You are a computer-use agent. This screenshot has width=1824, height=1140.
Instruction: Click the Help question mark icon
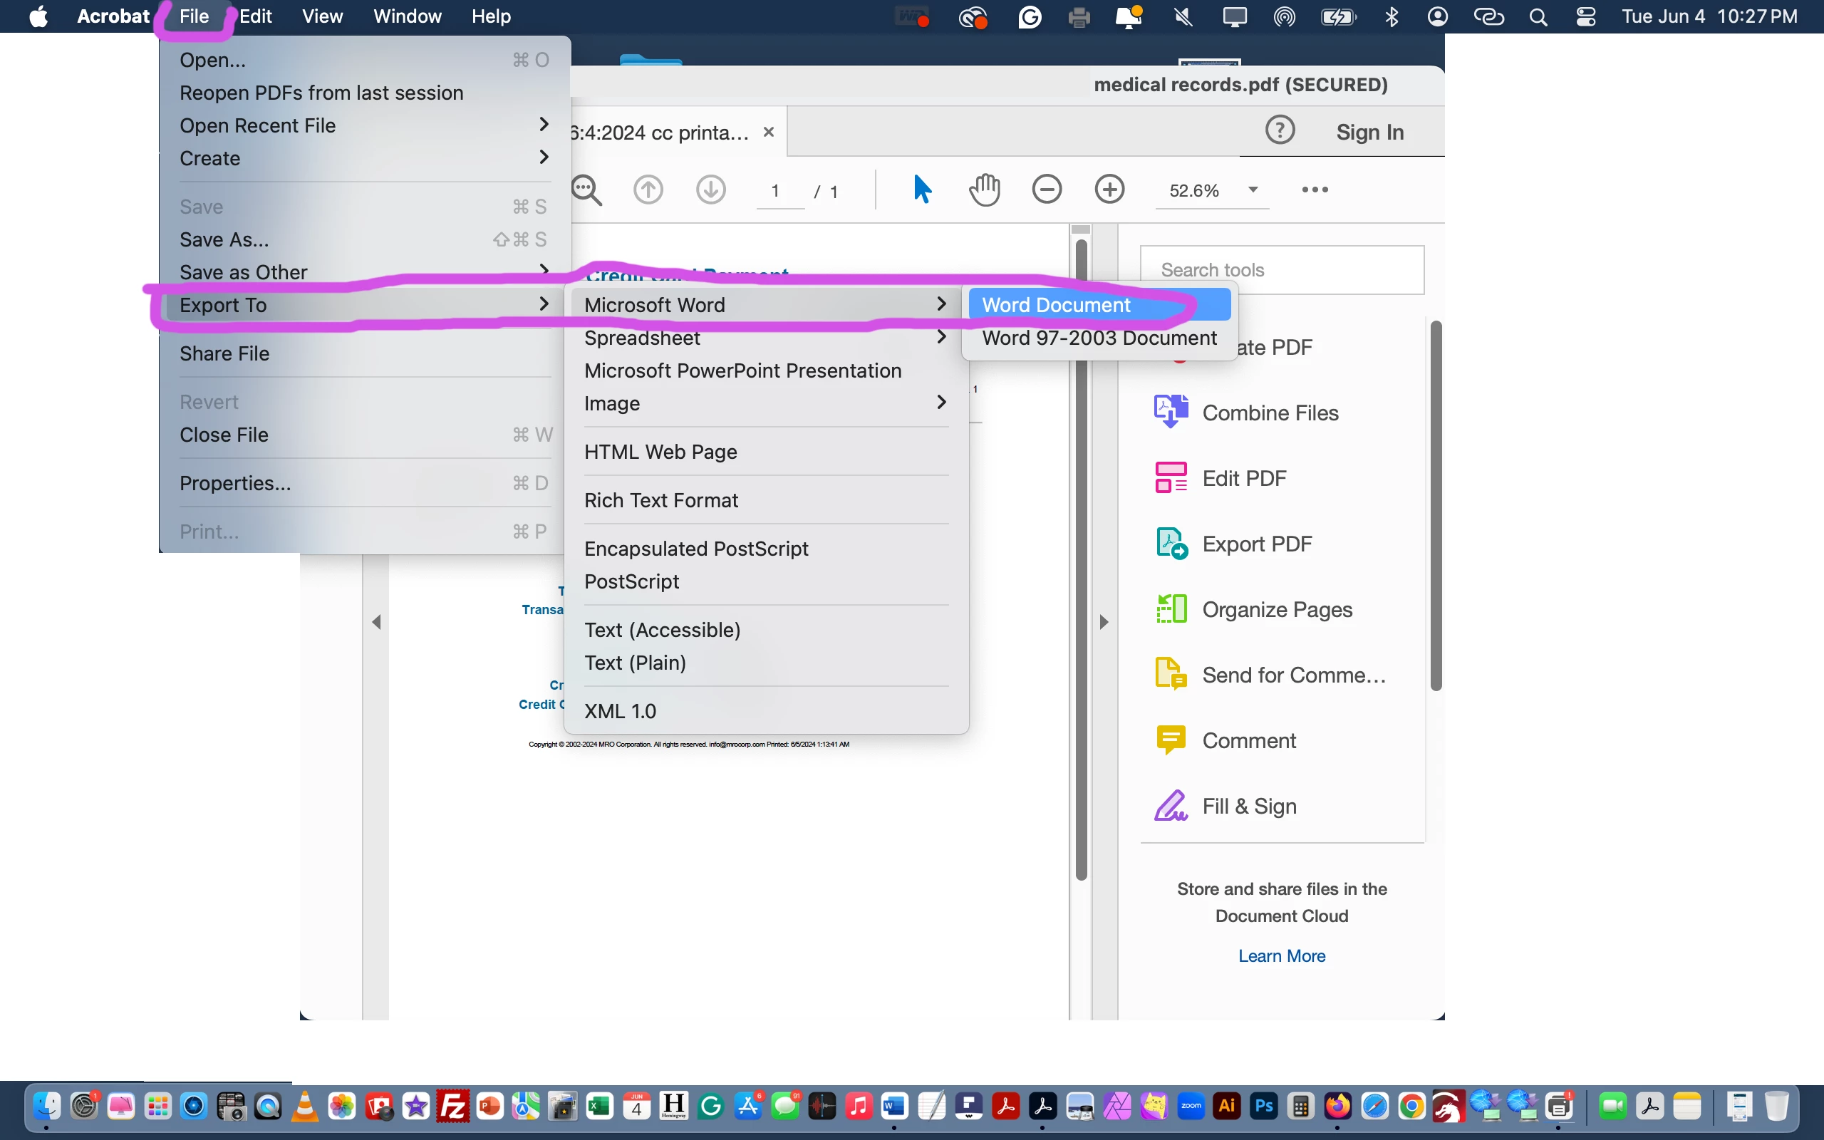[1280, 130]
